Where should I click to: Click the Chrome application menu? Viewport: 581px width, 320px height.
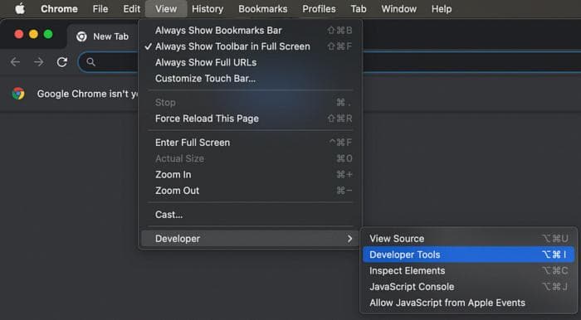[59, 9]
